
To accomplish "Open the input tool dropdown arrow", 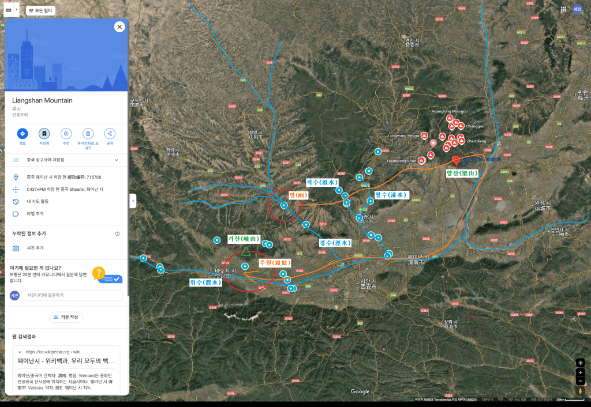I will coord(16,10).
